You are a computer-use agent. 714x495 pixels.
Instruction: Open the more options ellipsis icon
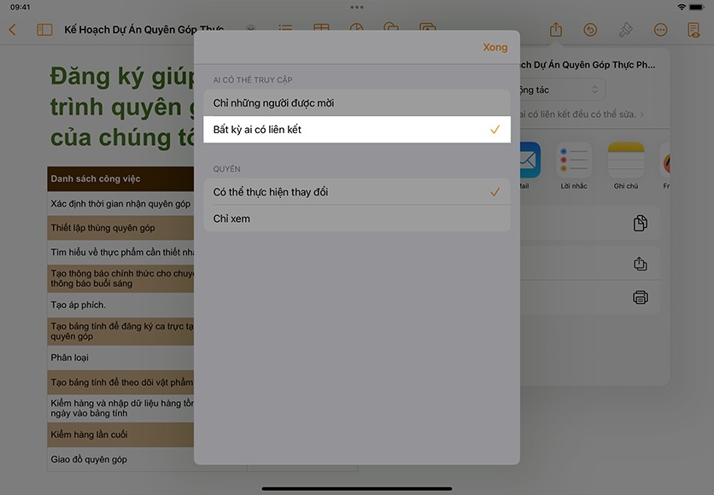pyautogui.click(x=660, y=30)
